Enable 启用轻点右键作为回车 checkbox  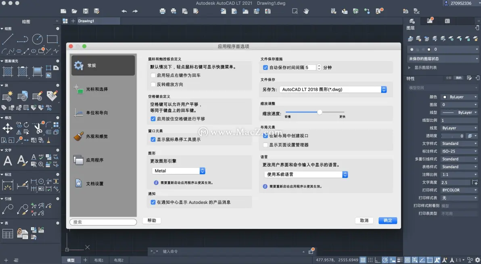[153, 75]
